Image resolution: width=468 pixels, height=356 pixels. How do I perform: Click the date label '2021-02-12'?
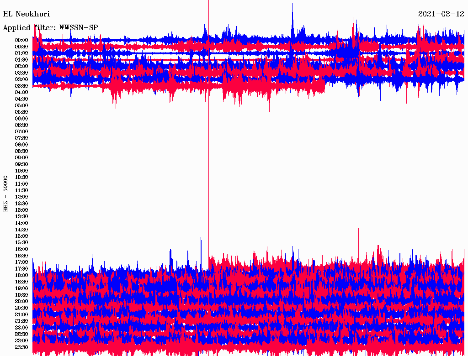click(x=441, y=14)
